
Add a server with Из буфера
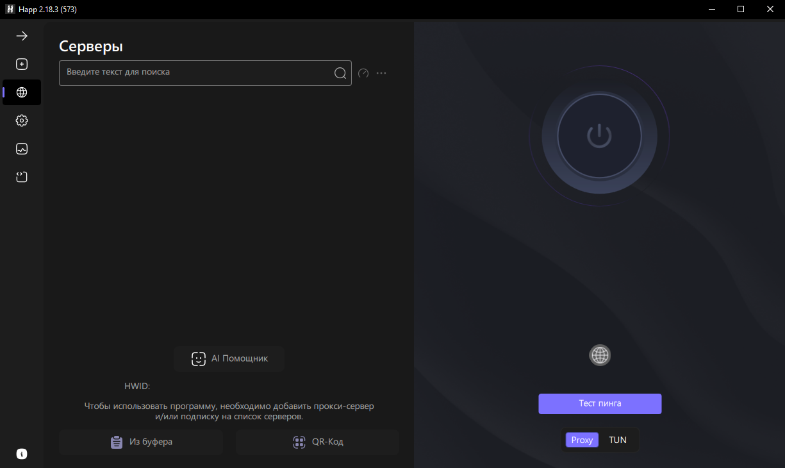(x=141, y=442)
